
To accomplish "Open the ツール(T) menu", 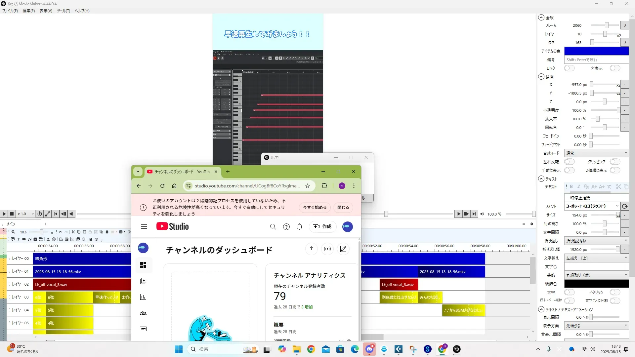I will [x=63, y=11].
